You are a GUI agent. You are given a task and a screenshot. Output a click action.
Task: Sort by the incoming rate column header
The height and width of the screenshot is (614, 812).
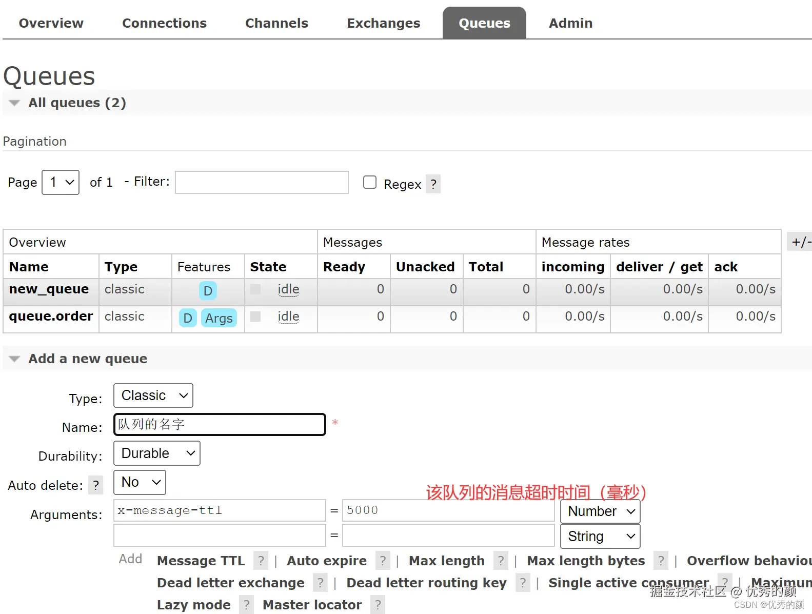coord(573,267)
